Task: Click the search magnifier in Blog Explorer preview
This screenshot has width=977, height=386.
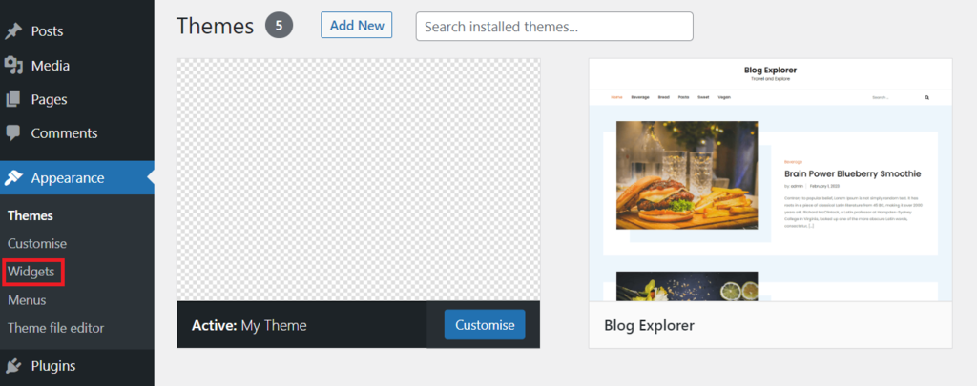Action: tap(926, 98)
